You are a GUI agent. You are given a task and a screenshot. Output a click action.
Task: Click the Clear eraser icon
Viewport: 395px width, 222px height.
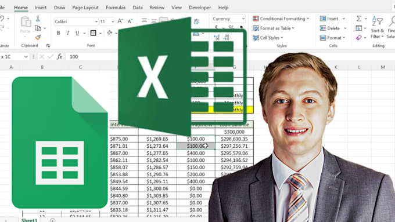(359, 38)
